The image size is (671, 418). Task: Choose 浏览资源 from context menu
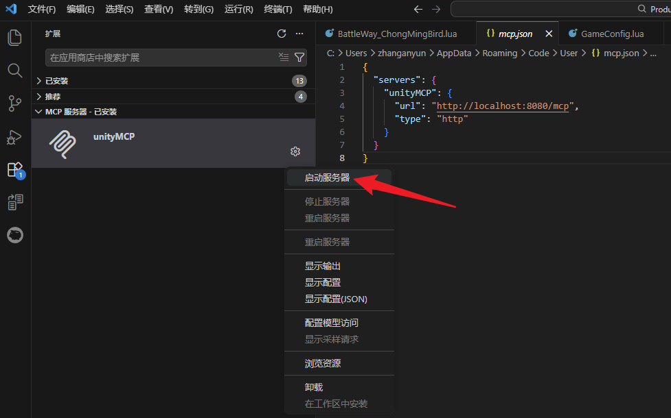tap(339, 363)
